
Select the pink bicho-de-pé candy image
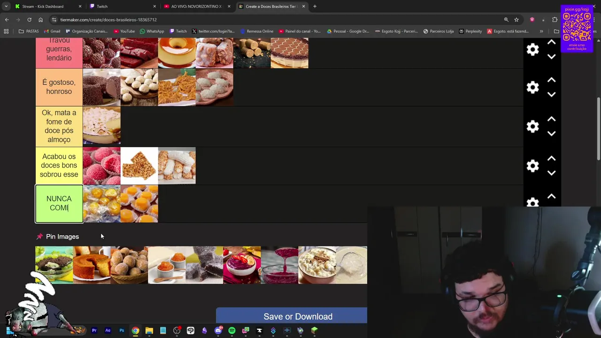(x=101, y=166)
